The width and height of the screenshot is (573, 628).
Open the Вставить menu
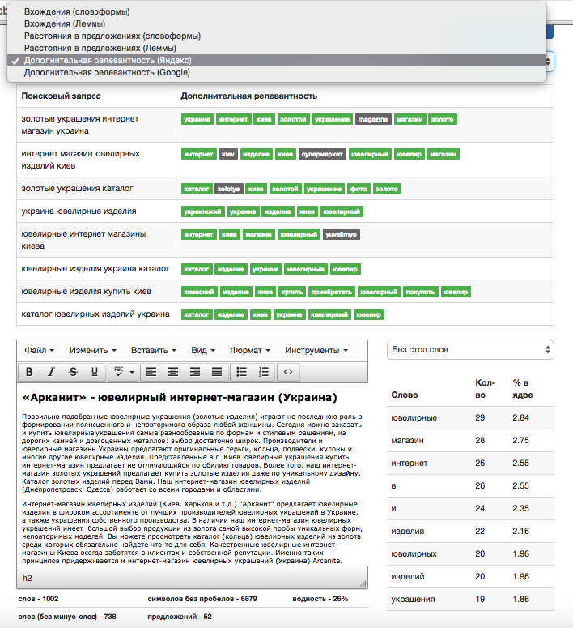pos(154,350)
